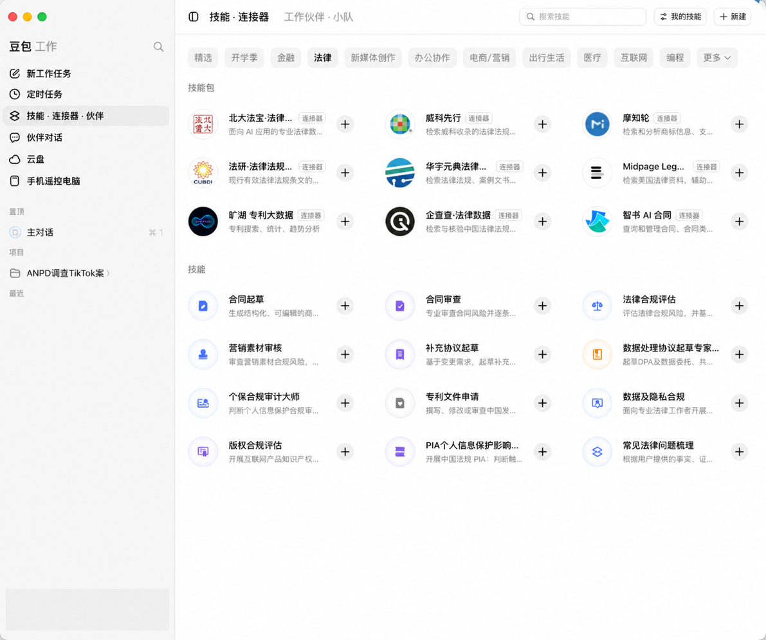
Task: Open the 专利文件申请 skill title
Action: click(452, 397)
